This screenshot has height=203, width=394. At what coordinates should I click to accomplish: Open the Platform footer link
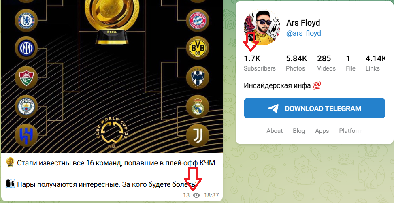(x=351, y=131)
